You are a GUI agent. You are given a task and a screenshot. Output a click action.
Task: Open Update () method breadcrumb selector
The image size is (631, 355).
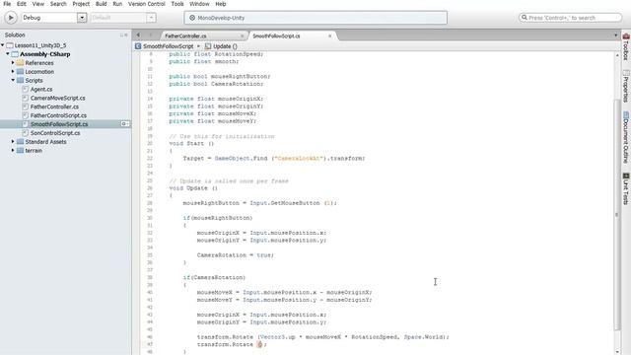[x=225, y=46]
